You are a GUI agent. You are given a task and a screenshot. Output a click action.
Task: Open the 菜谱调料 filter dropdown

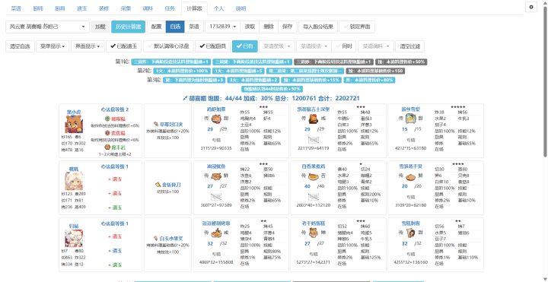[x=376, y=46]
